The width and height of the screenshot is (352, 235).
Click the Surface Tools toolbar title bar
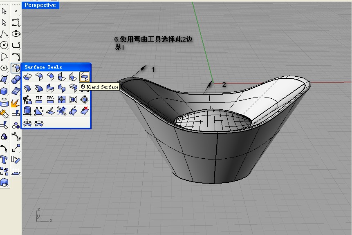[x=56, y=67]
